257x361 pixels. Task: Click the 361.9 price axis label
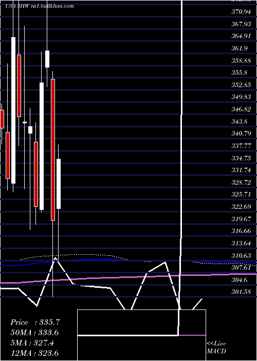(x=240, y=48)
